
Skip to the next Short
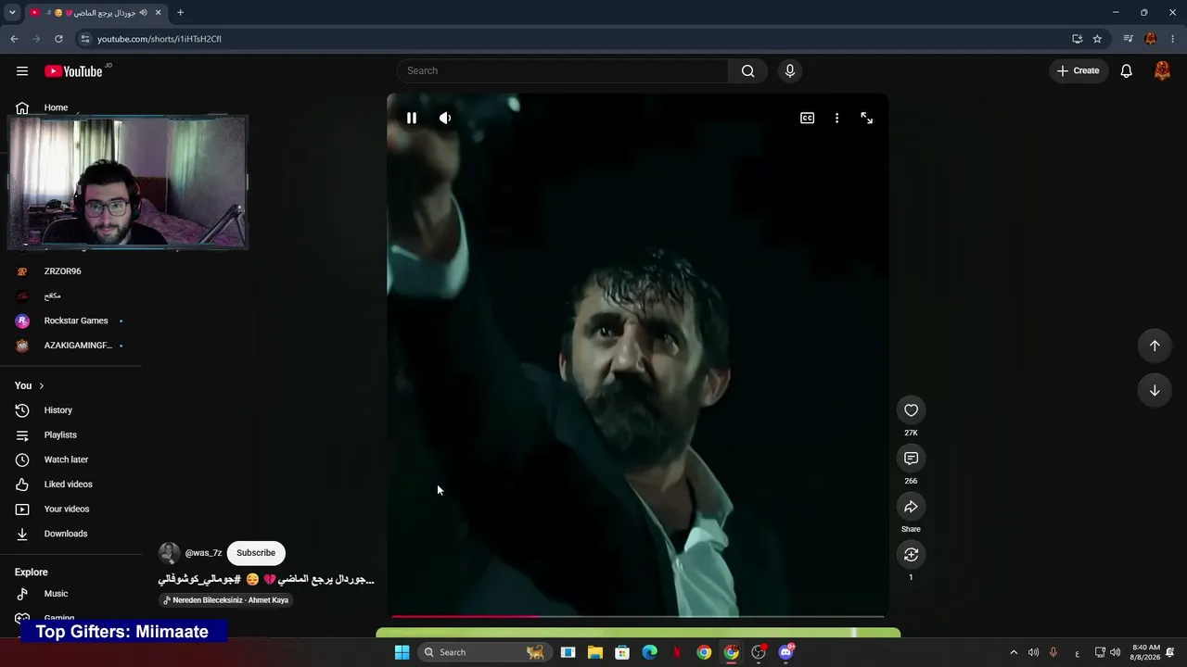point(1155,390)
